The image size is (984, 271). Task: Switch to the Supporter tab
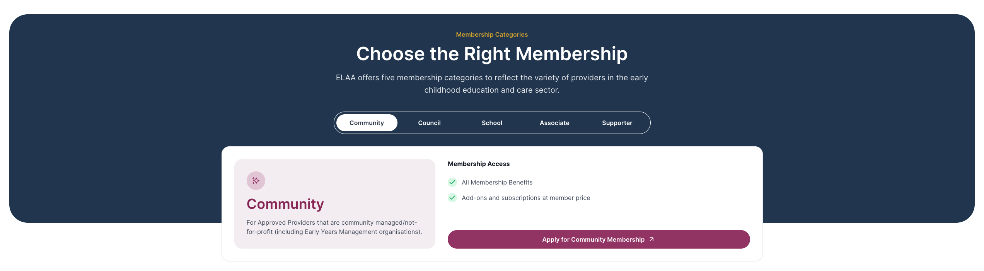617,123
